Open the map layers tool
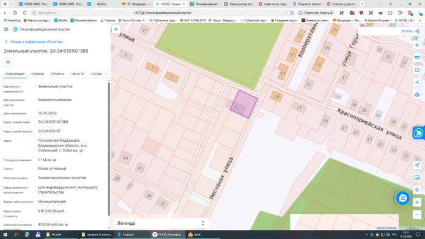Image resolution: width=425 pixels, height=239 pixels. (417, 45)
